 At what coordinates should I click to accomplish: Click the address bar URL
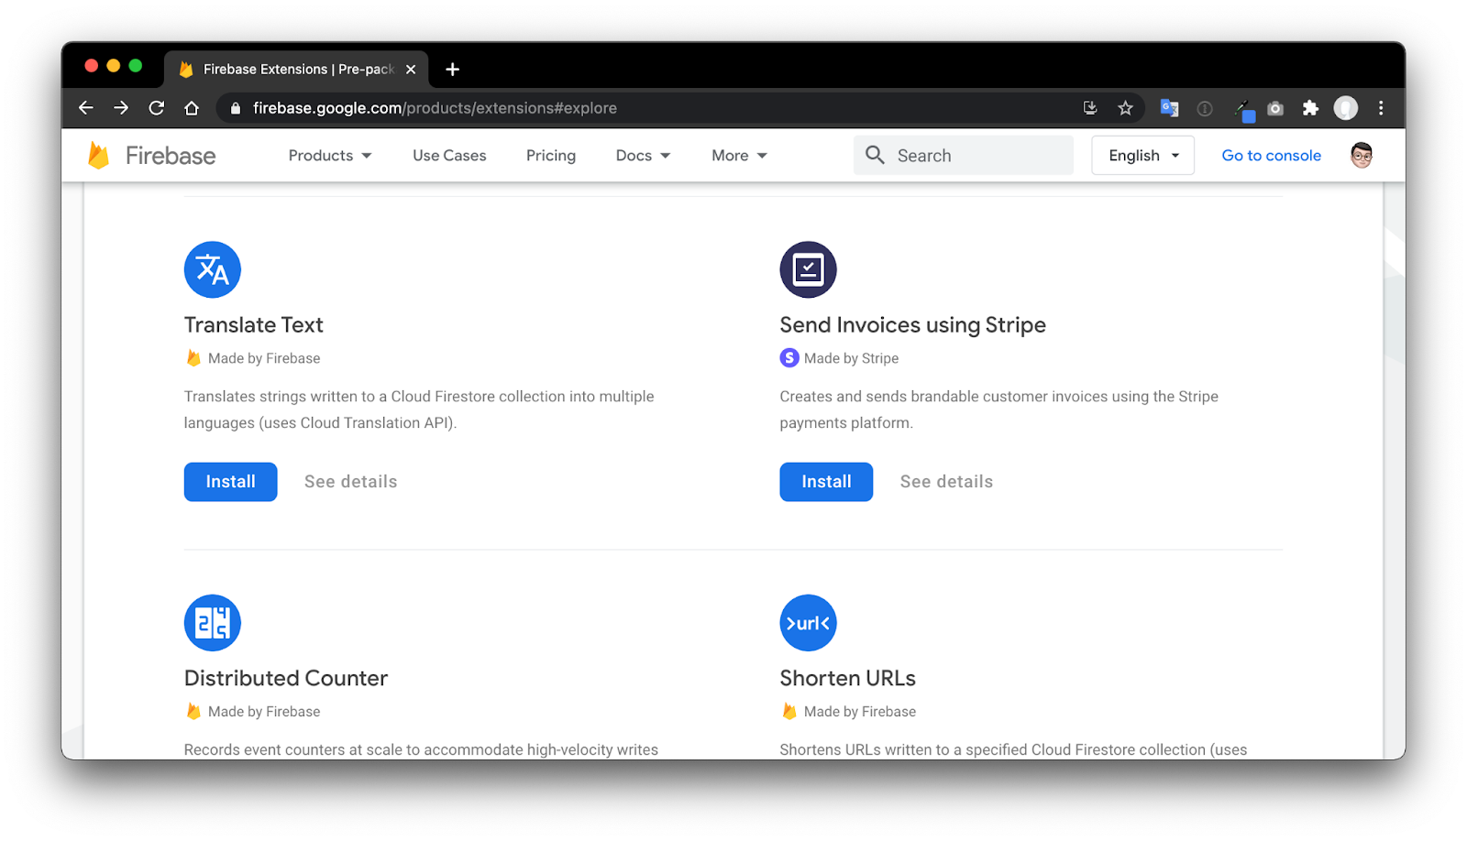coord(435,108)
